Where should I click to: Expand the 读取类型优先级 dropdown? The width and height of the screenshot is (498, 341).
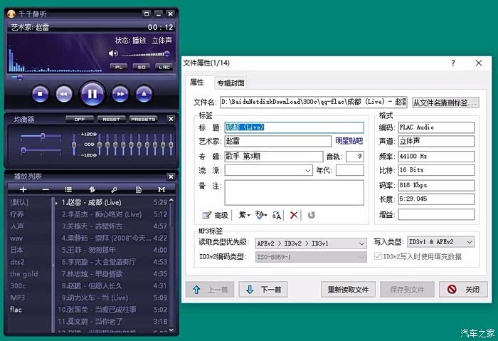point(361,243)
